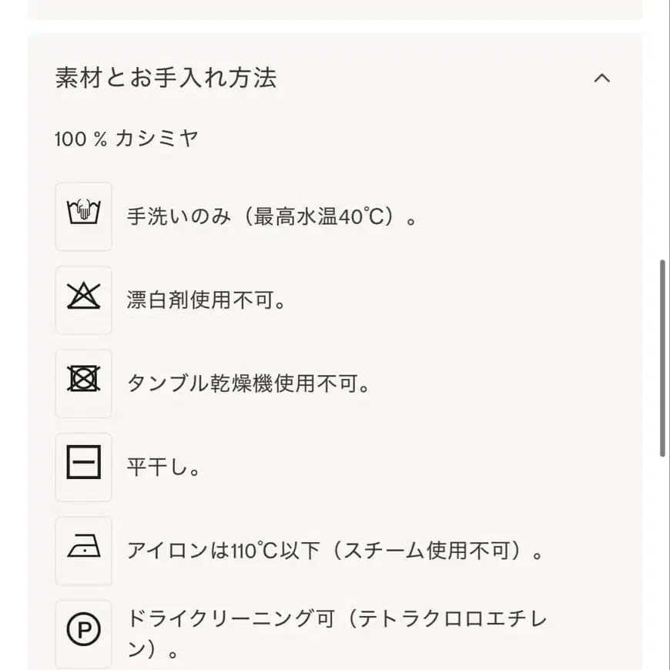This screenshot has height=670, width=670.
Task: Select the materials and care tab header
Action: [166, 78]
